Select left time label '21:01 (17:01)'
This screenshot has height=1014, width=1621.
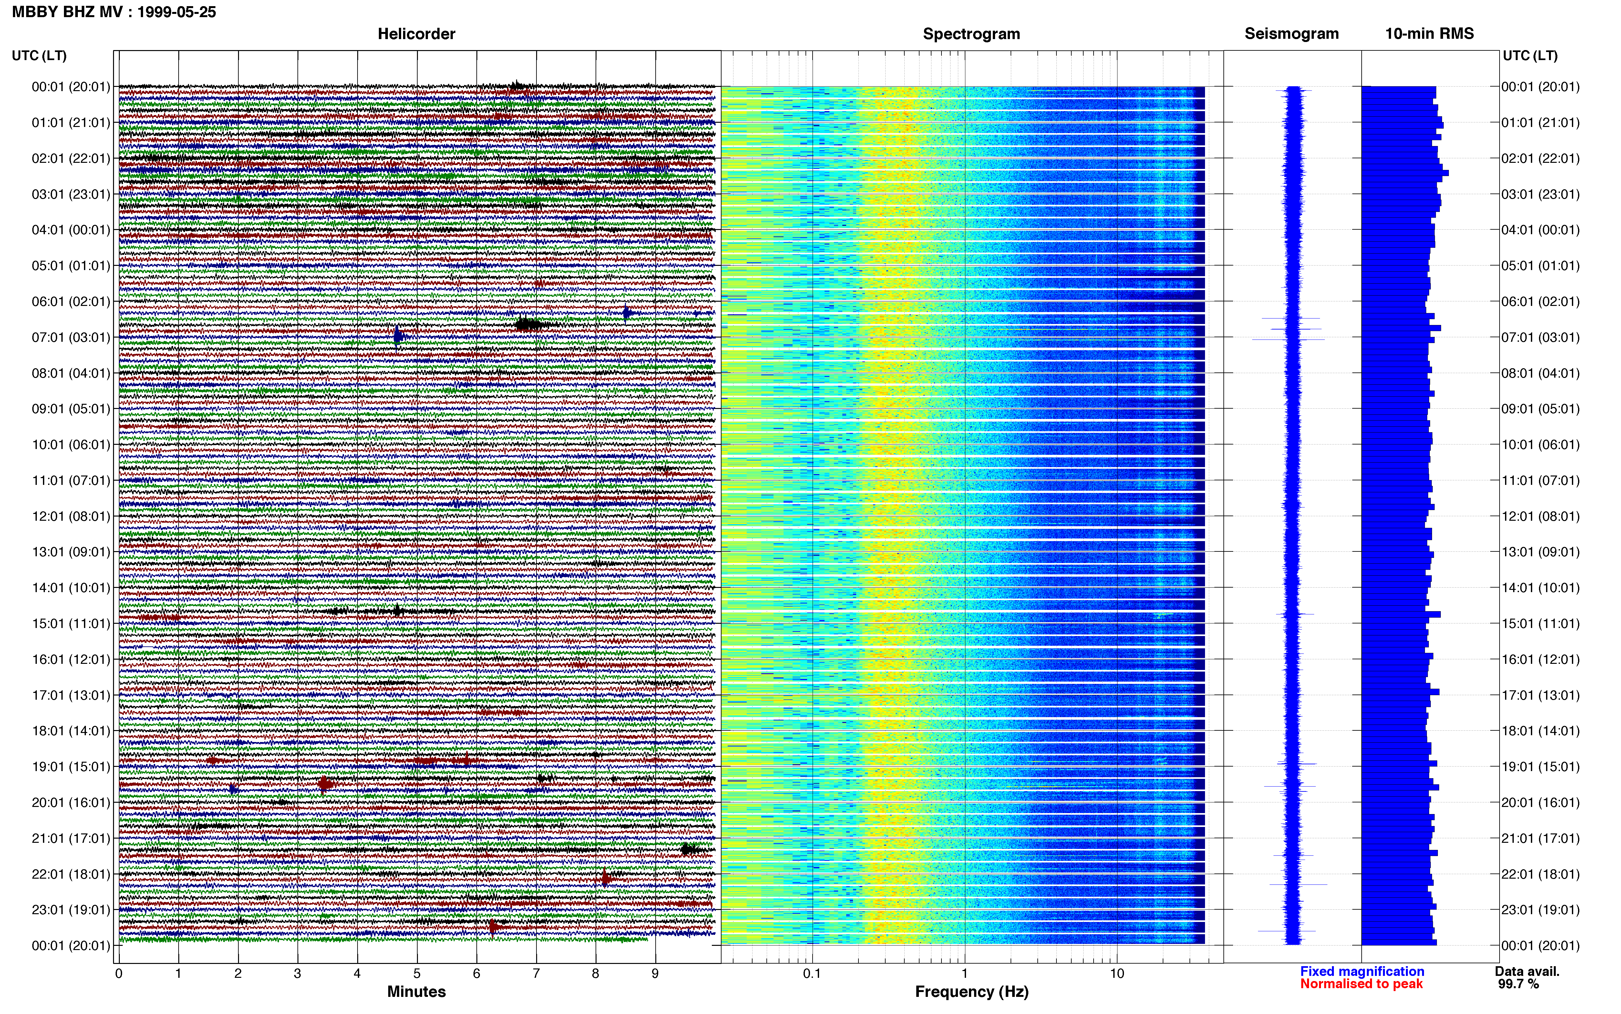pyautogui.click(x=71, y=838)
